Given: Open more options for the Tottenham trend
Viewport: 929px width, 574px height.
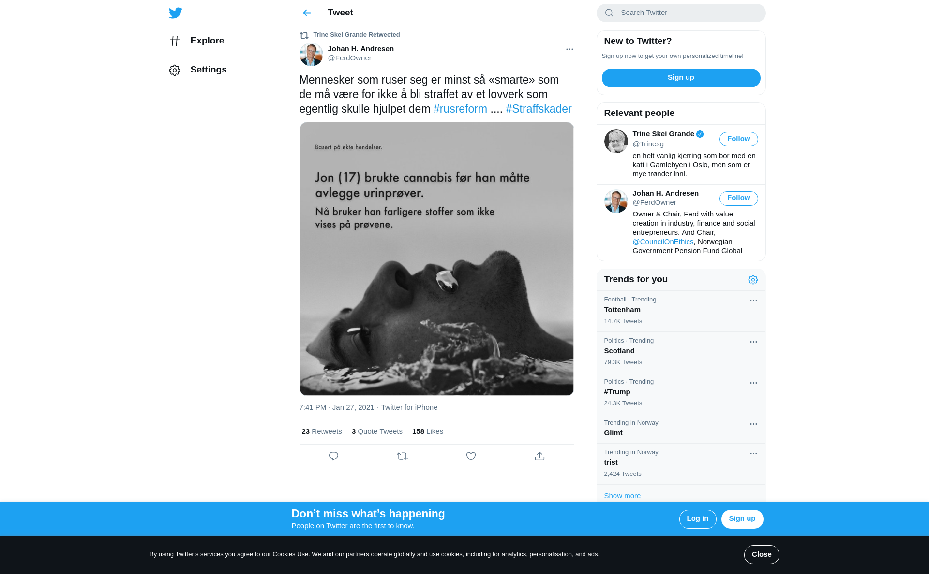Looking at the screenshot, I should [753, 301].
